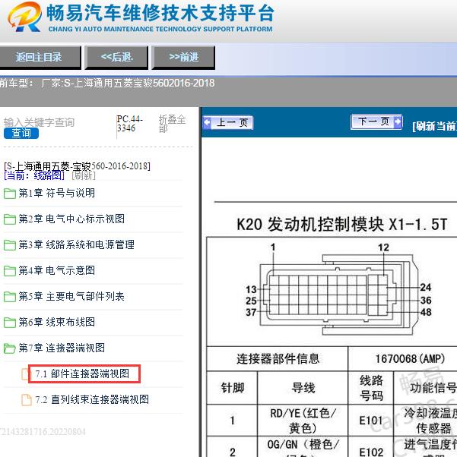This screenshot has height=457, width=457.
Task: Collapse 第7章 连接器端视图 chapter
Action: point(62,348)
